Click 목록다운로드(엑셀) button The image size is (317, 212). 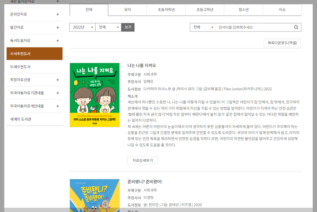[282, 43]
